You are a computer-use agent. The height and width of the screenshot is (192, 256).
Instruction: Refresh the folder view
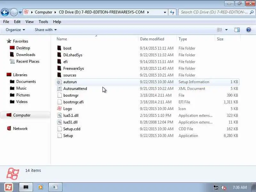coord(172,12)
